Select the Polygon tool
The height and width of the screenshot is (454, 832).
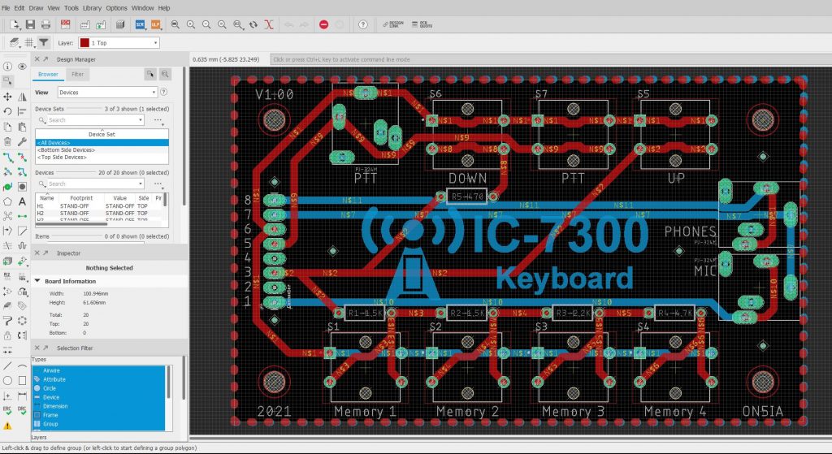click(7, 201)
